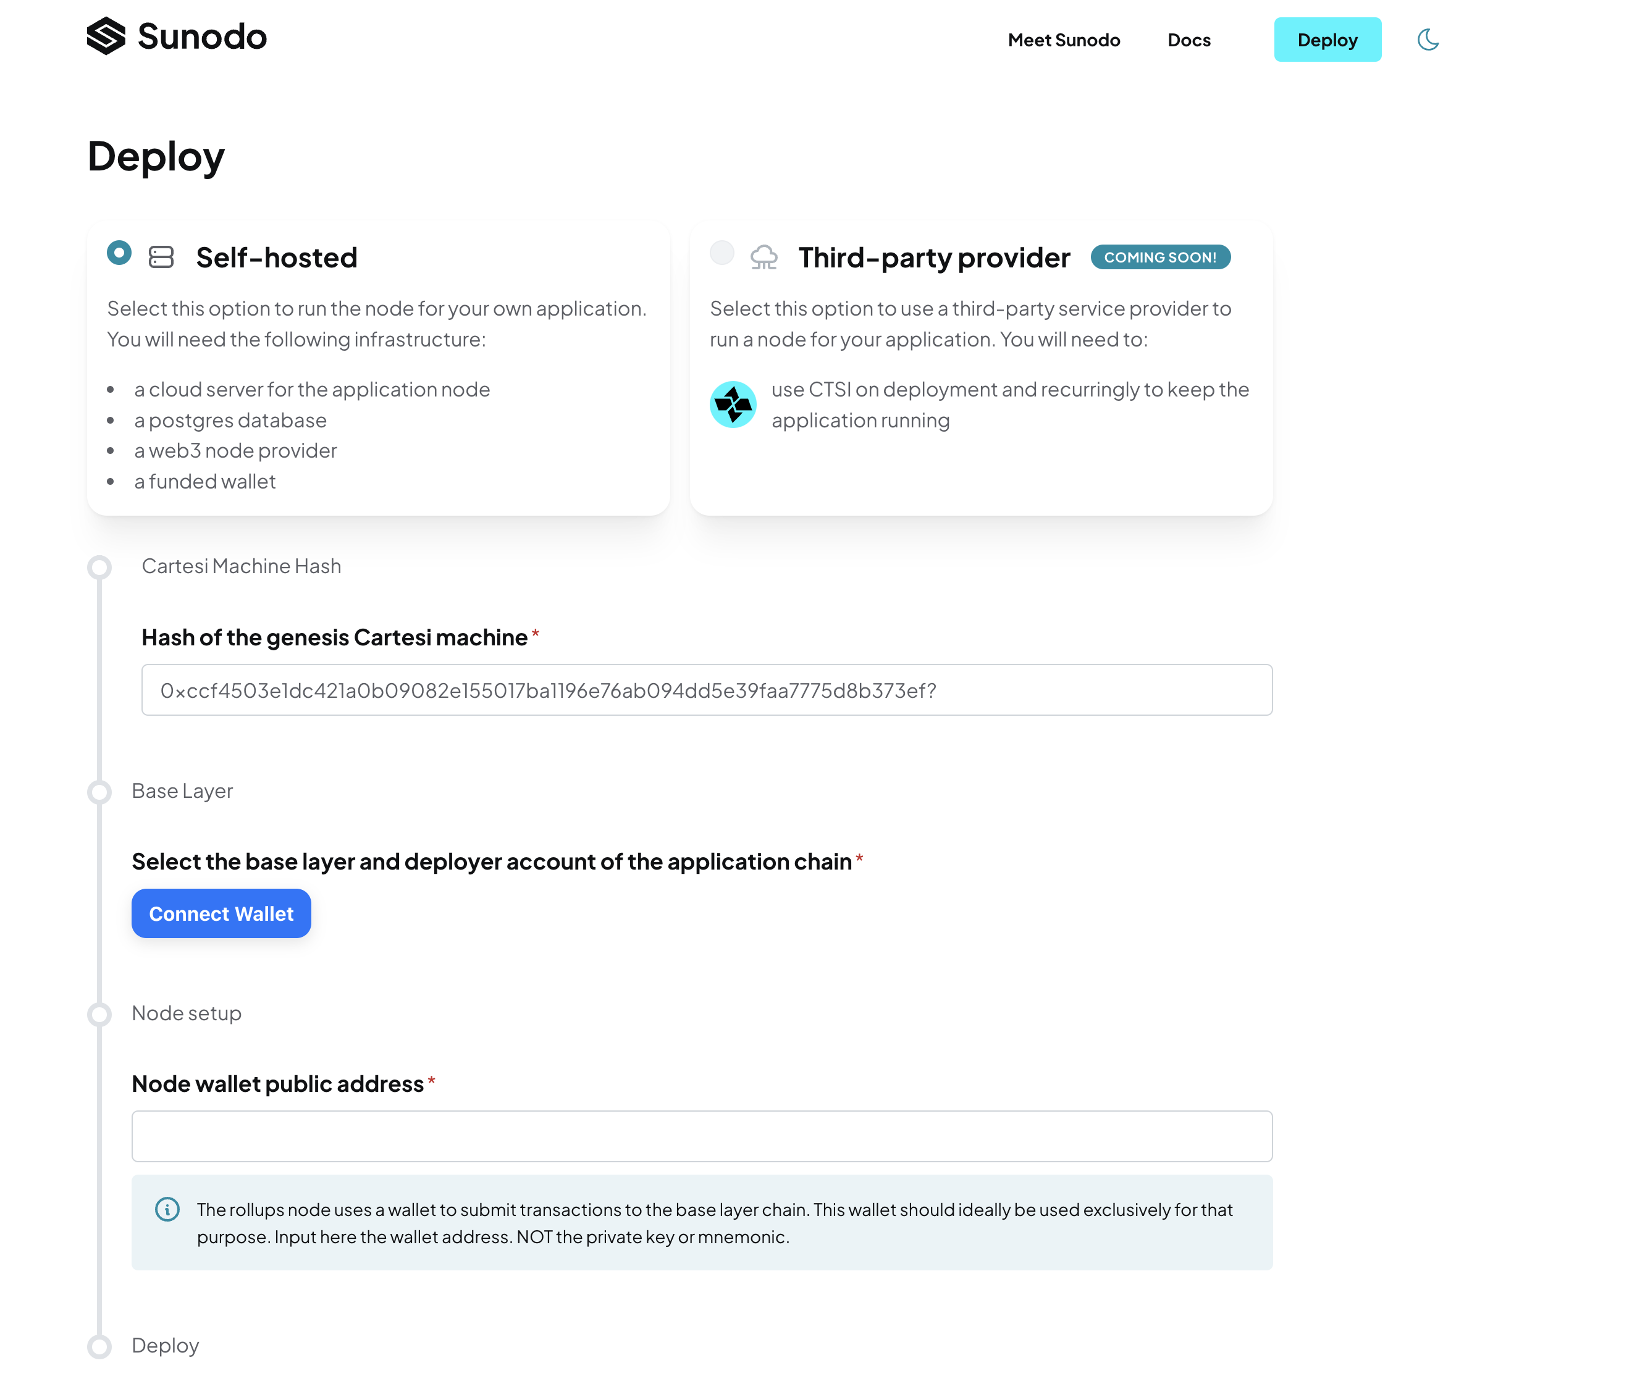Viewport: 1645px width, 1384px height.
Task: Click the server icon beside Self-hosted
Action: pyautogui.click(x=161, y=258)
